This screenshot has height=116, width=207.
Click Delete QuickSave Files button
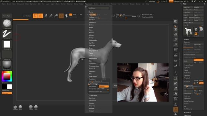98,92
